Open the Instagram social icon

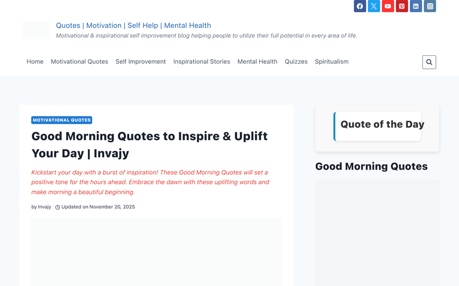point(430,6)
